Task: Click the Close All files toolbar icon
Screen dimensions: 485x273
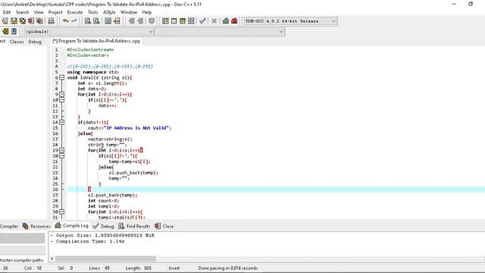Action: click(x=40, y=20)
